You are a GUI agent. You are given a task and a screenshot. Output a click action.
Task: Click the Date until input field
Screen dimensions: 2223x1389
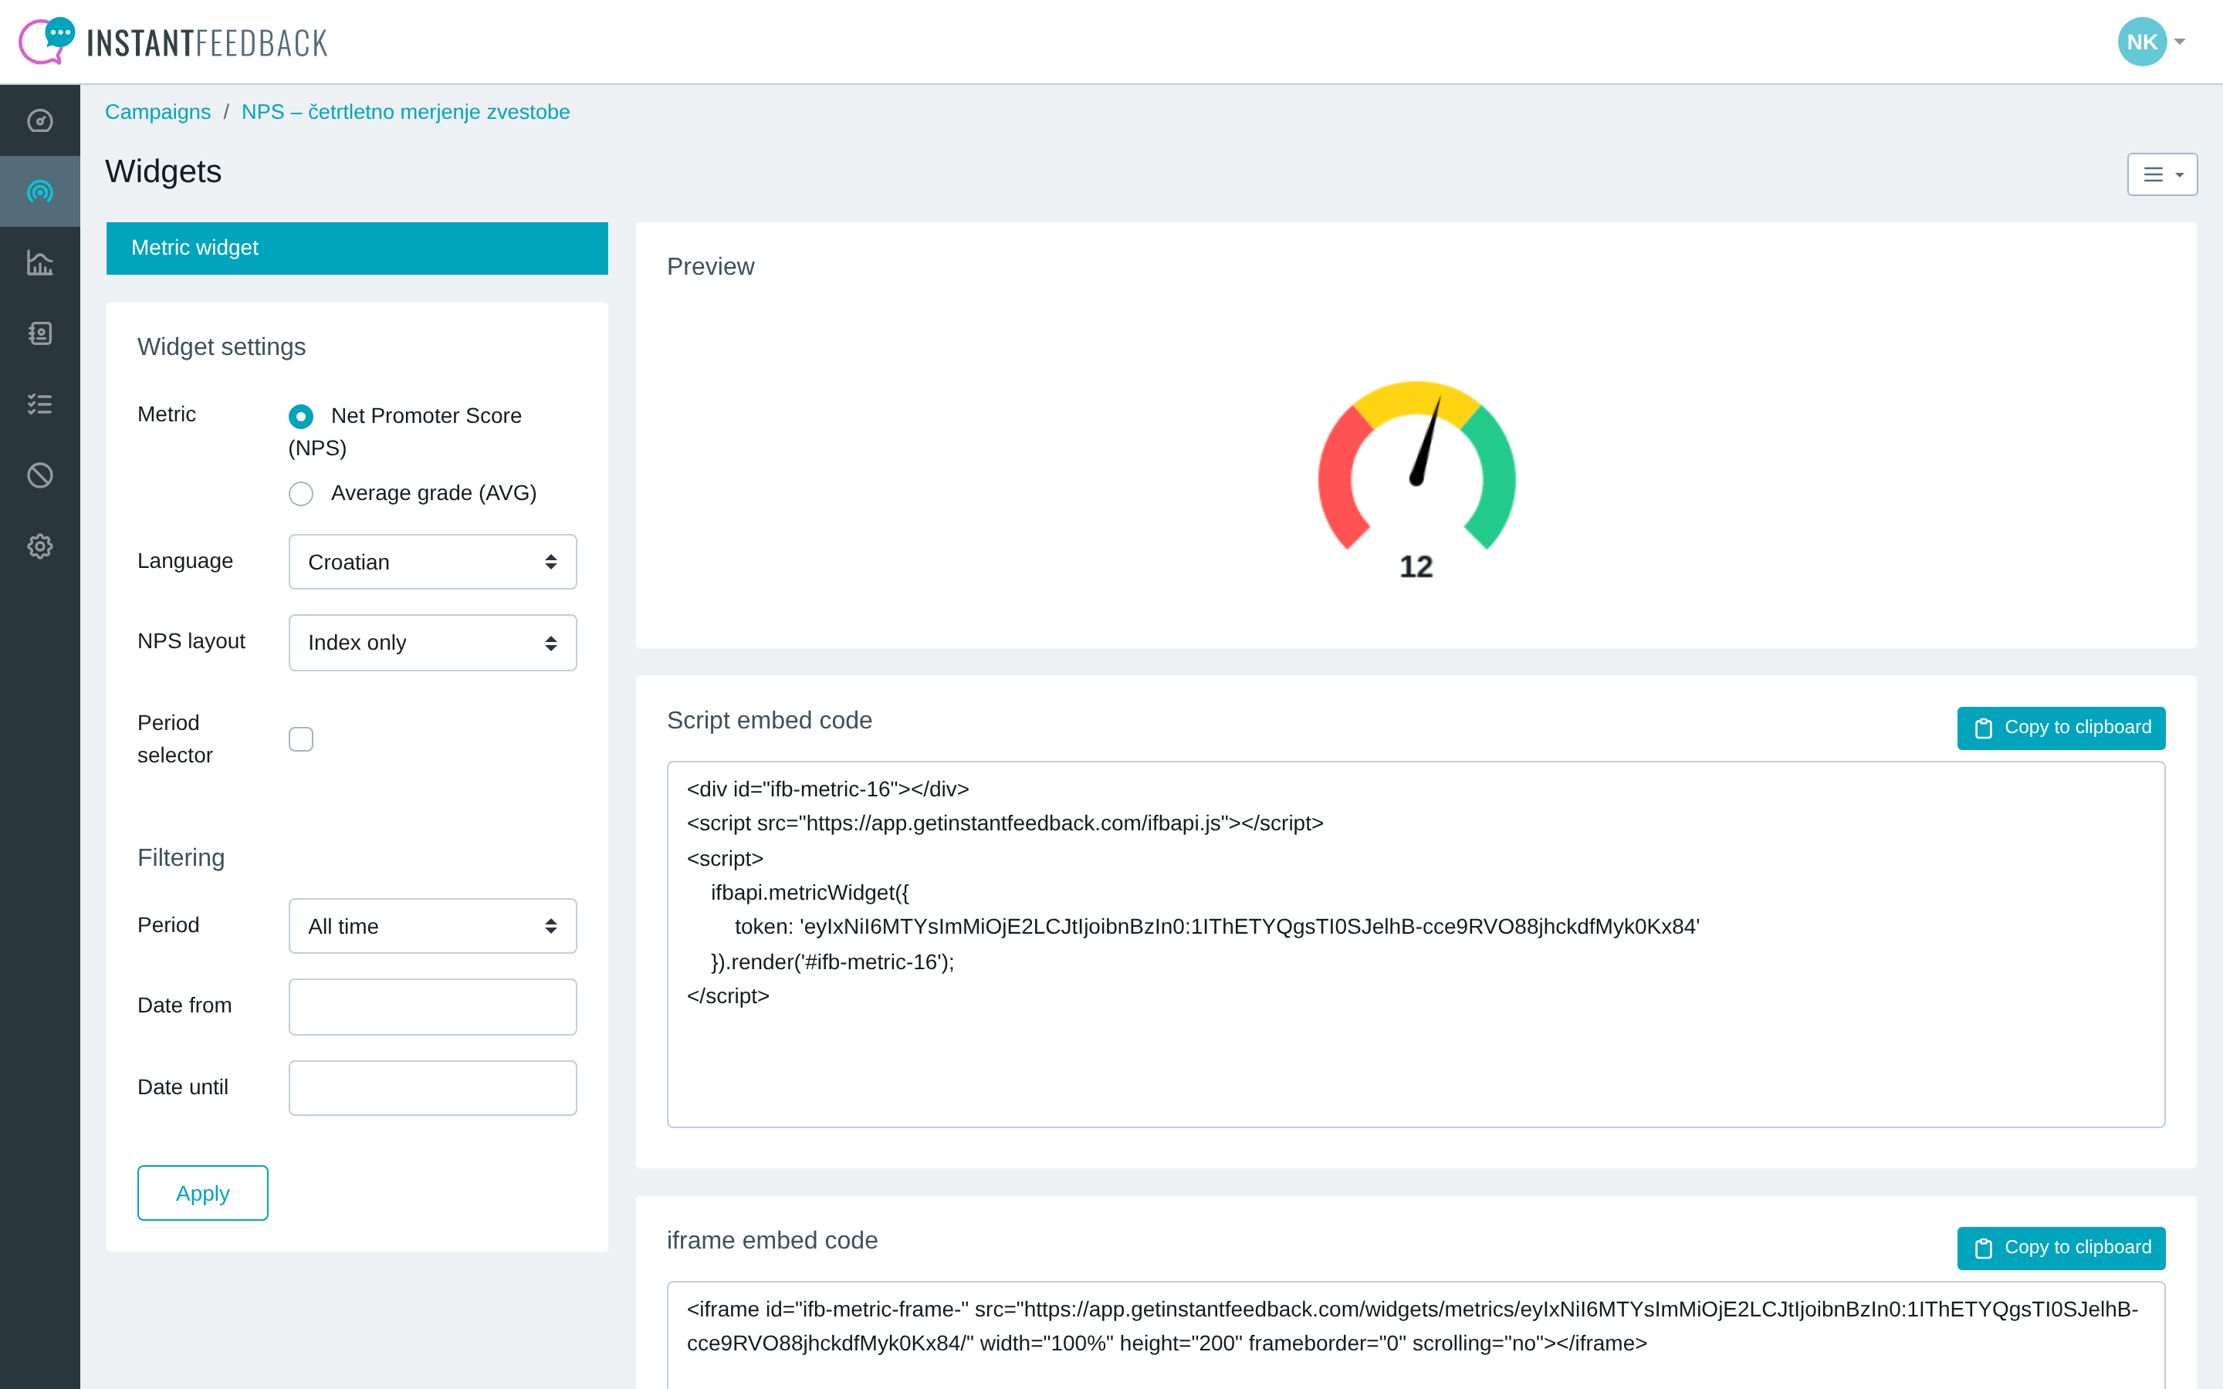coord(433,1088)
